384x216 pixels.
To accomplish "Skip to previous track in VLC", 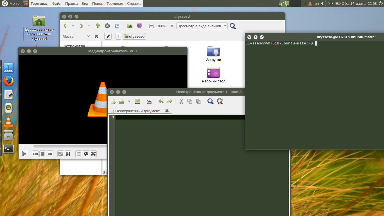I will (x=35, y=154).
